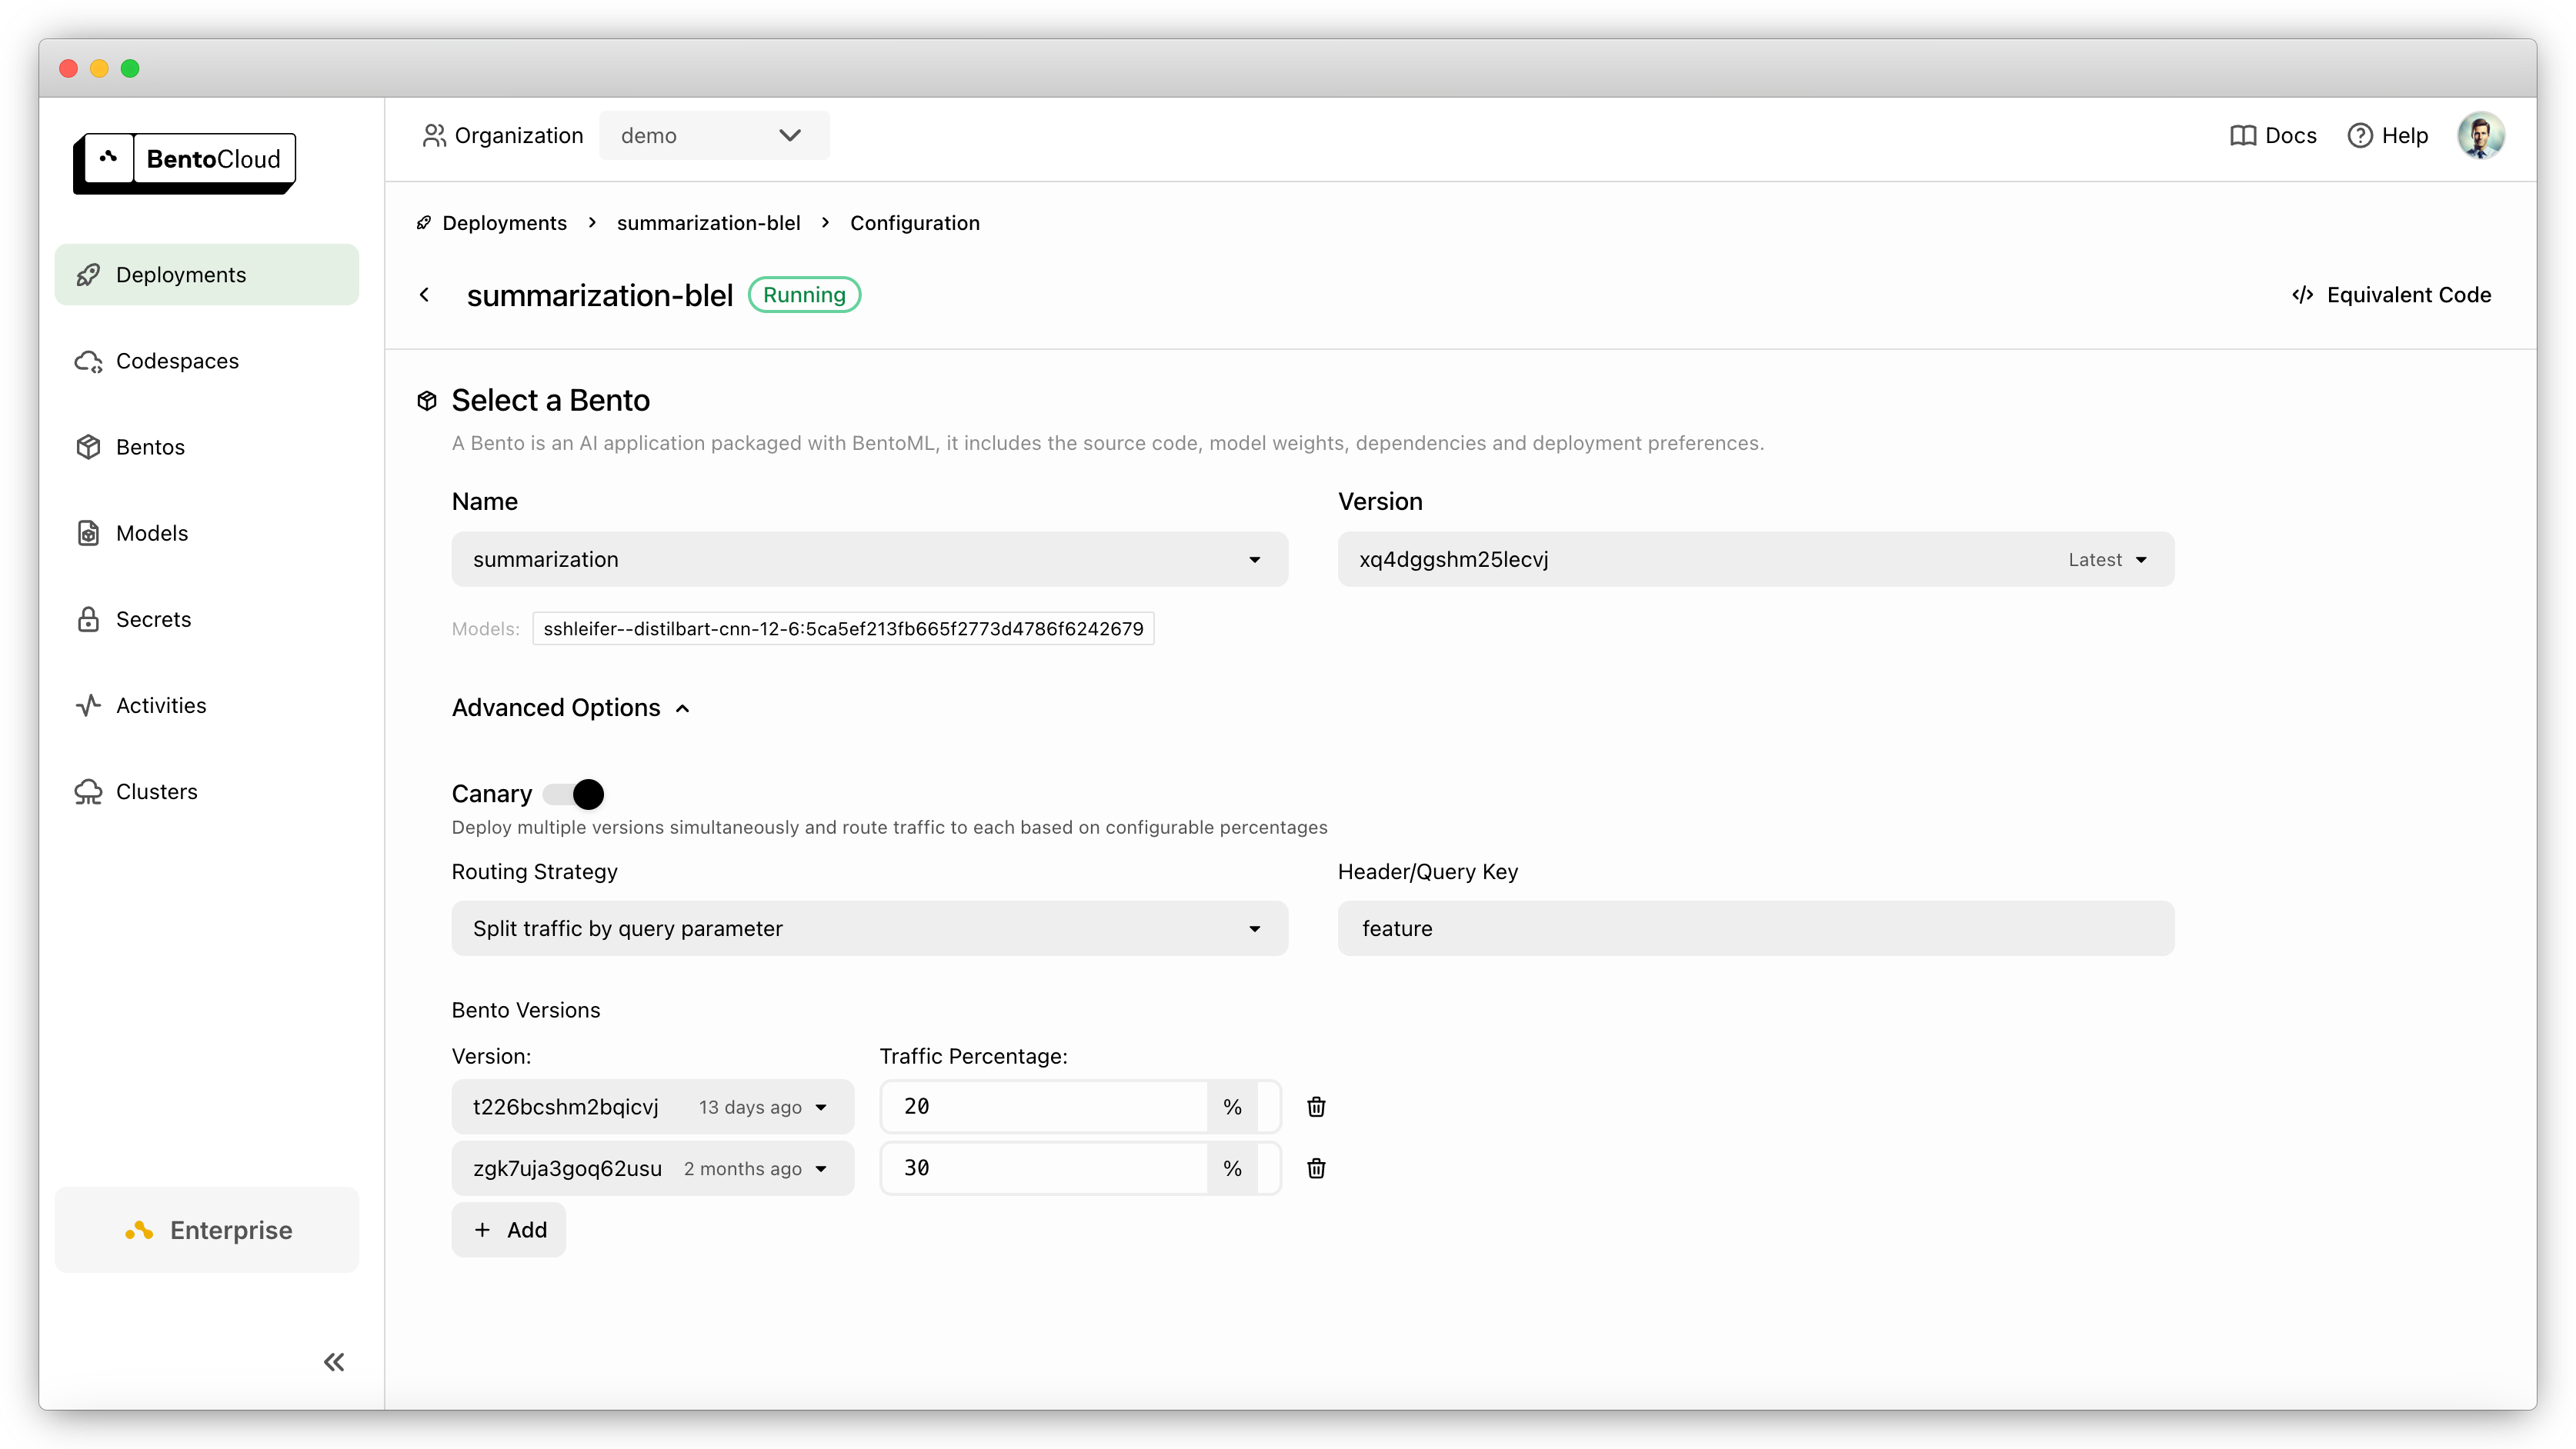This screenshot has height=1449, width=2576.
Task: Collapse Advanced Options
Action: pos(570,708)
